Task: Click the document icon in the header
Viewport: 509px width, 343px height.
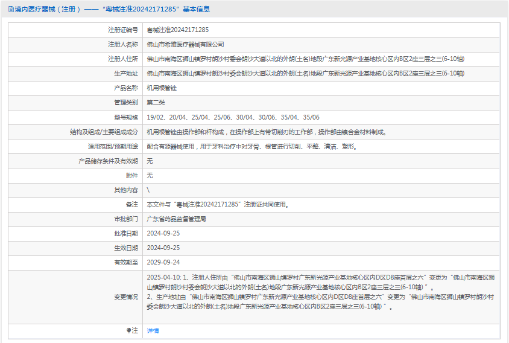Action: tap(11, 9)
